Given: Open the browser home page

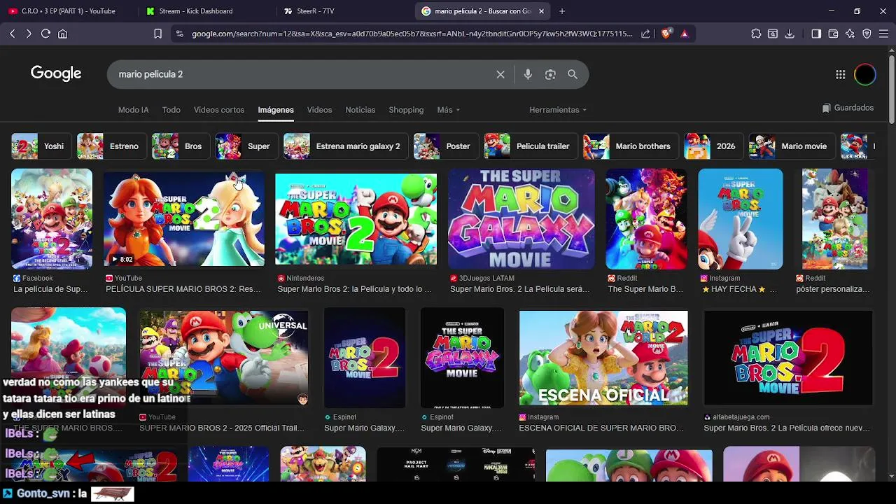Looking at the screenshot, I should [x=62, y=34].
